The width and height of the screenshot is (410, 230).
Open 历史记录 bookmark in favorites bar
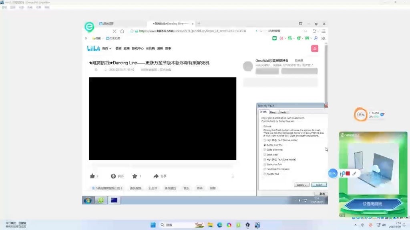113,38
